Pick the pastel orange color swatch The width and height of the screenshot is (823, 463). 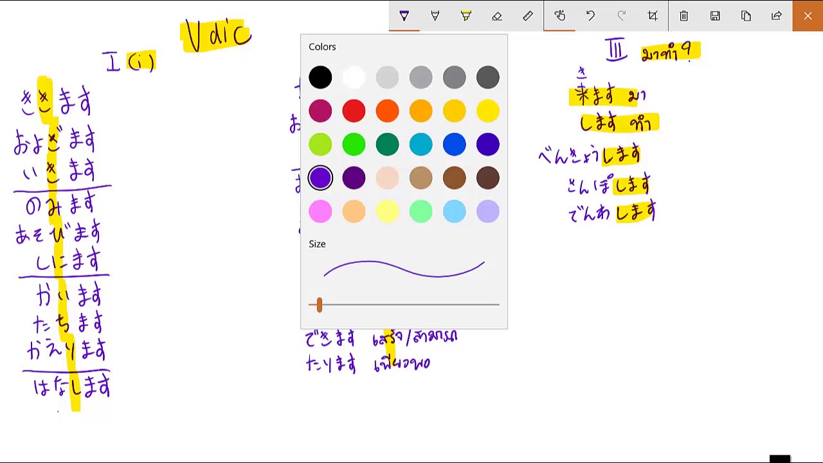coord(354,211)
